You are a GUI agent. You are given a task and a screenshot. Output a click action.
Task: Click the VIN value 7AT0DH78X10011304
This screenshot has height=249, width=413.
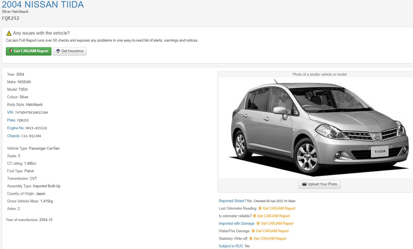tap(31, 112)
